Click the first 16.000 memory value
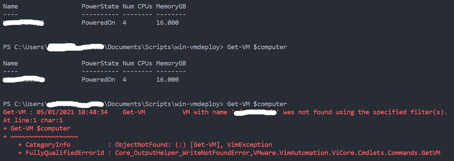This screenshot has height=161, width=454. coord(167,23)
